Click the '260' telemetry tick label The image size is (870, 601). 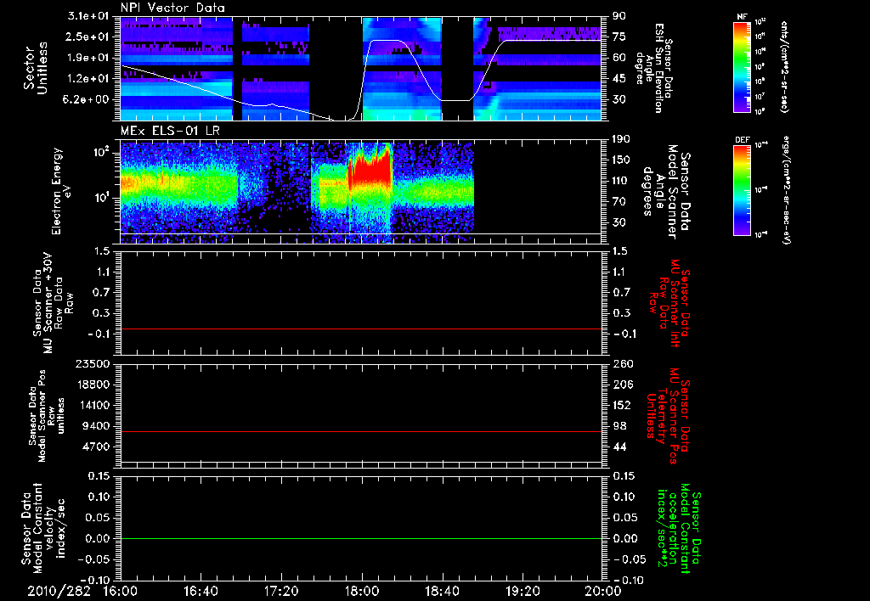coord(622,364)
